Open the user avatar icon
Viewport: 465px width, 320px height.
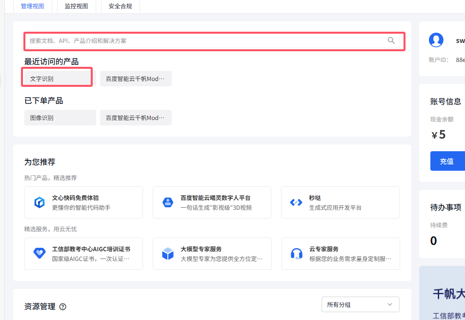pyautogui.click(x=436, y=40)
